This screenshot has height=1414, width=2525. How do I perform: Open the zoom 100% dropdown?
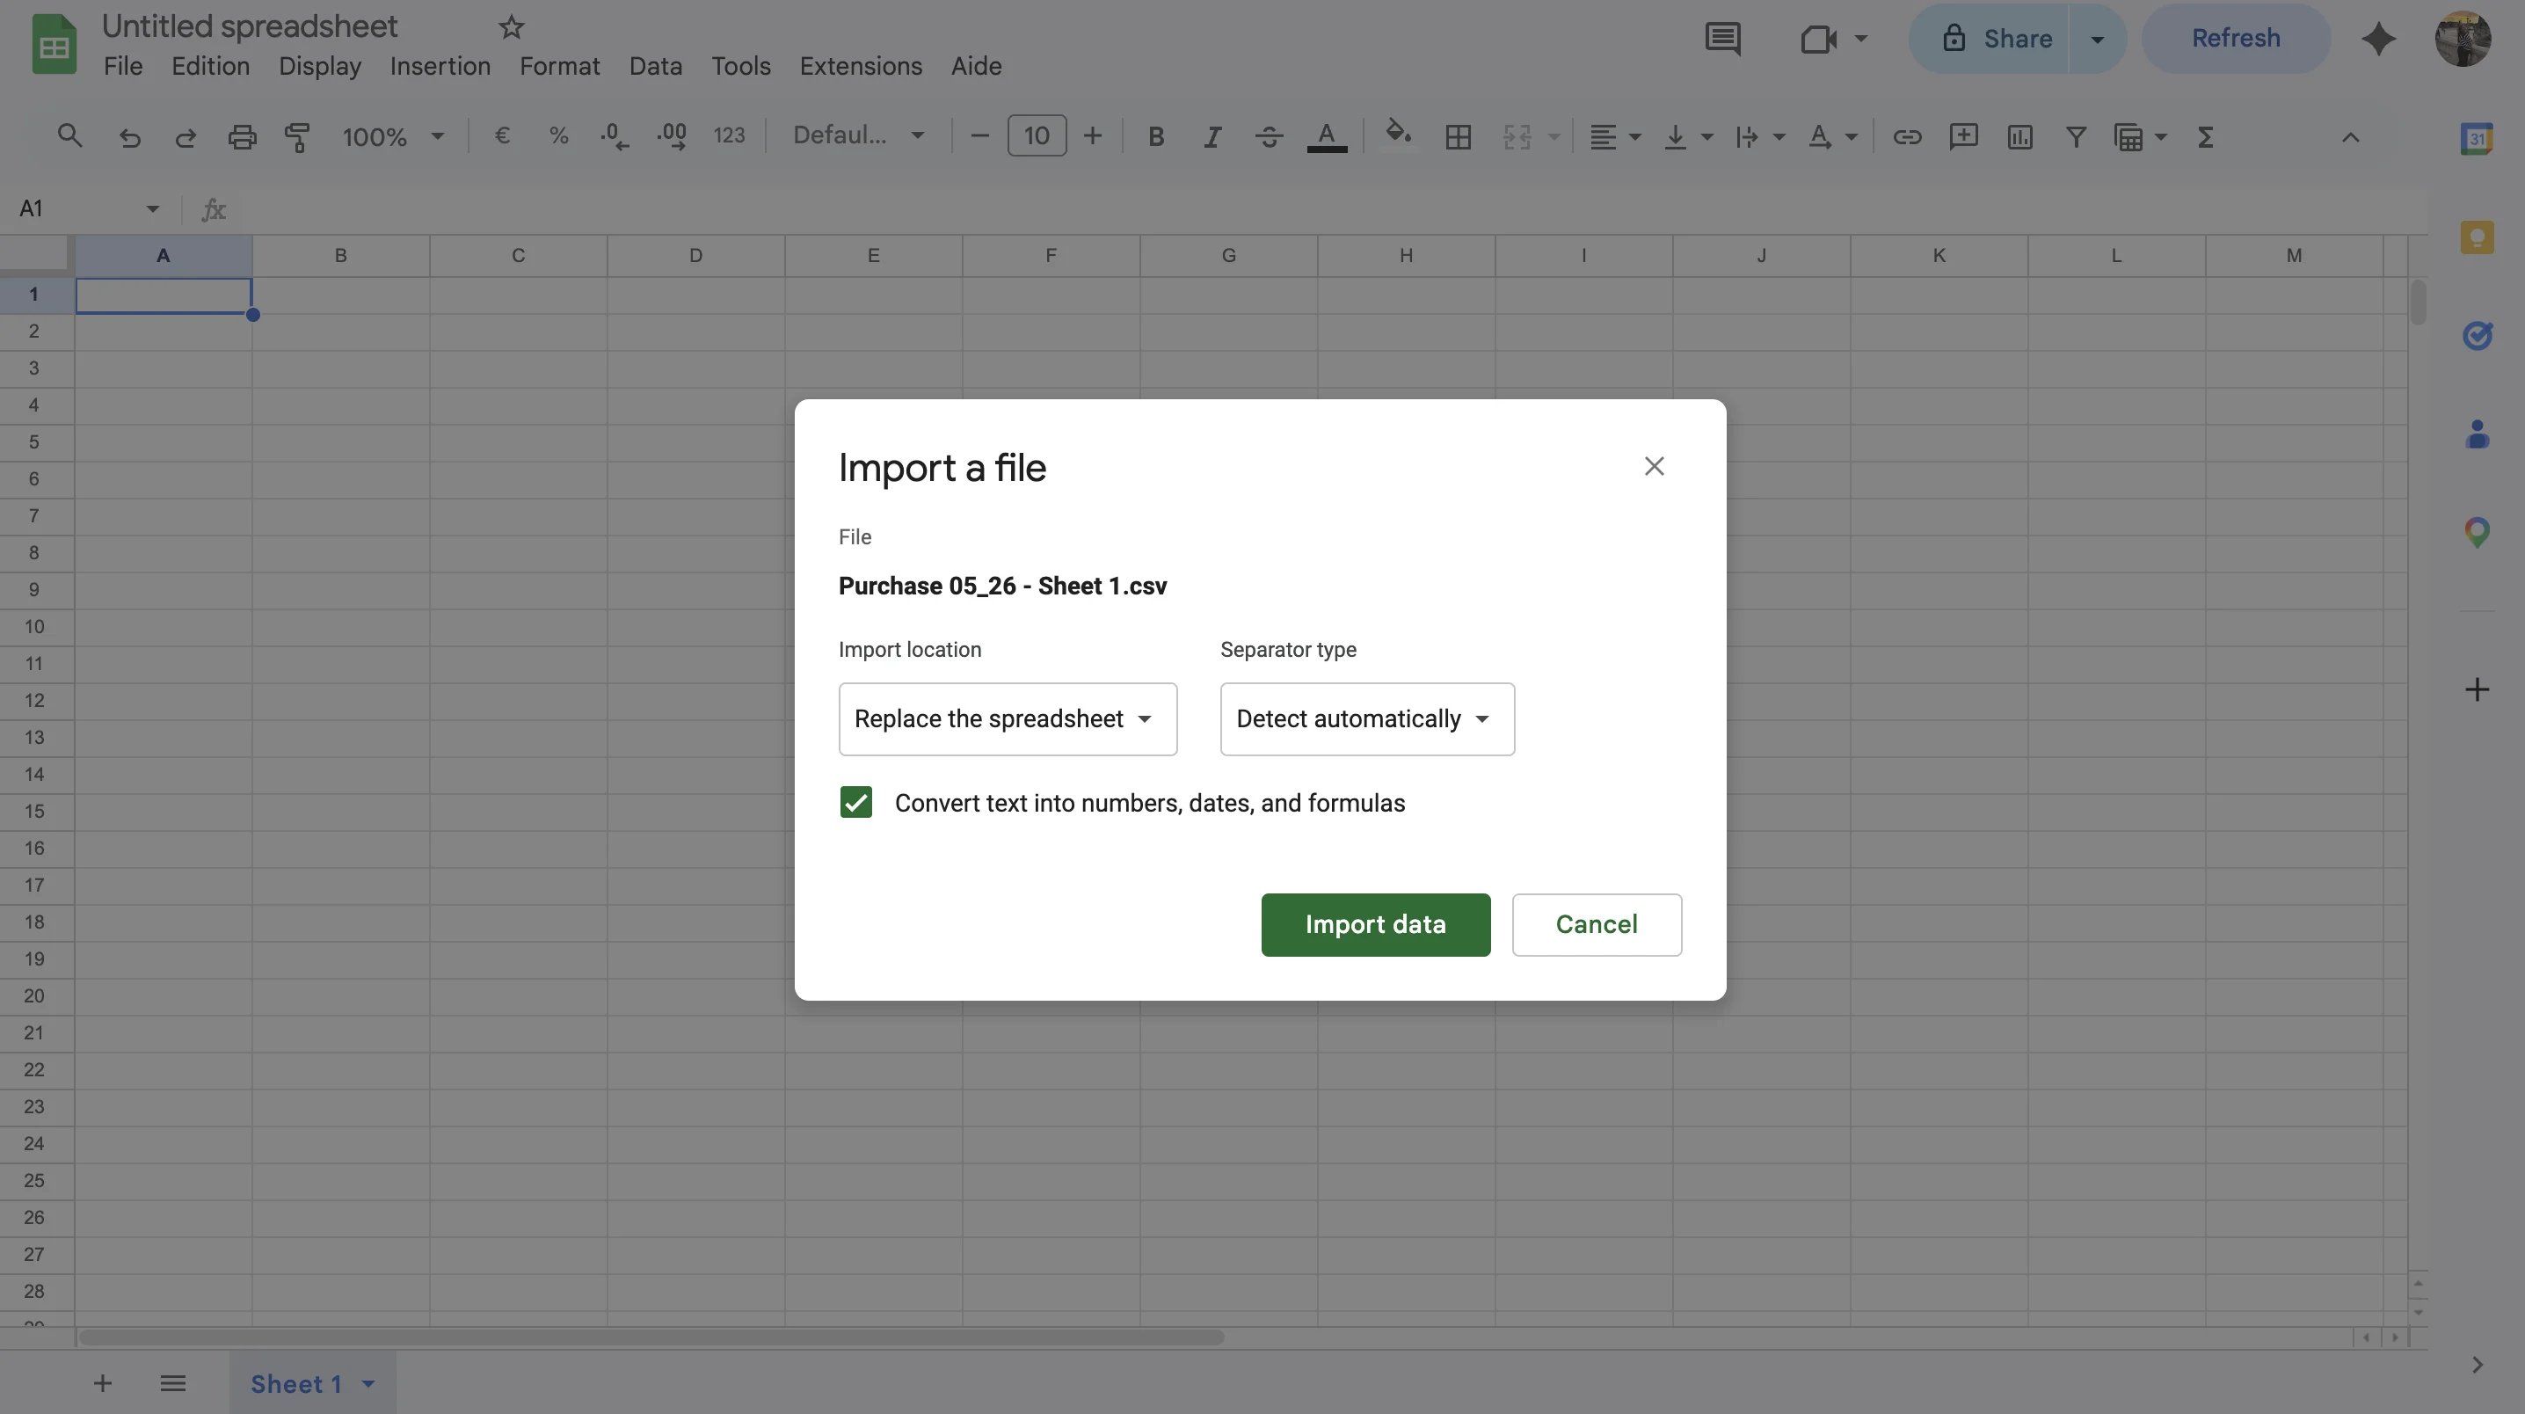[393, 136]
